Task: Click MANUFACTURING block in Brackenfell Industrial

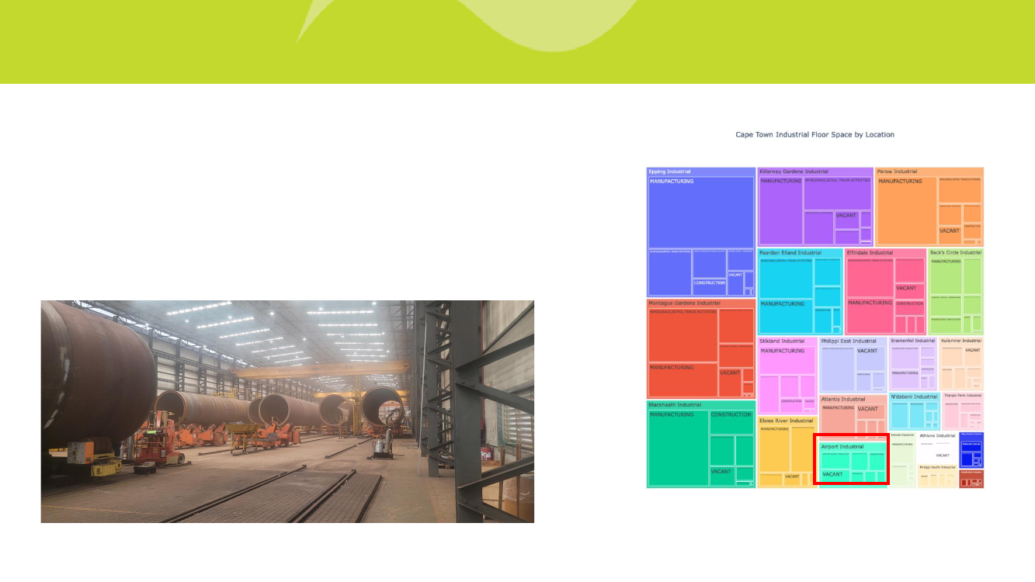Action: 905,378
